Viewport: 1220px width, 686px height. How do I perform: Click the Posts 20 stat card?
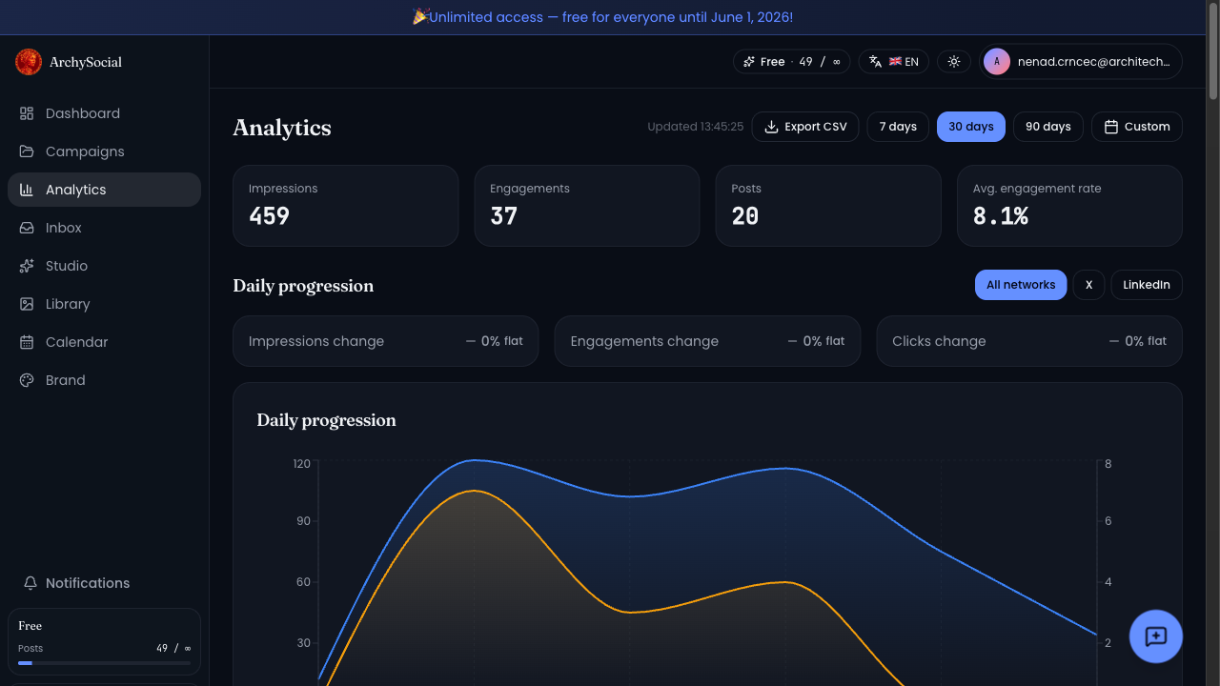click(x=828, y=206)
